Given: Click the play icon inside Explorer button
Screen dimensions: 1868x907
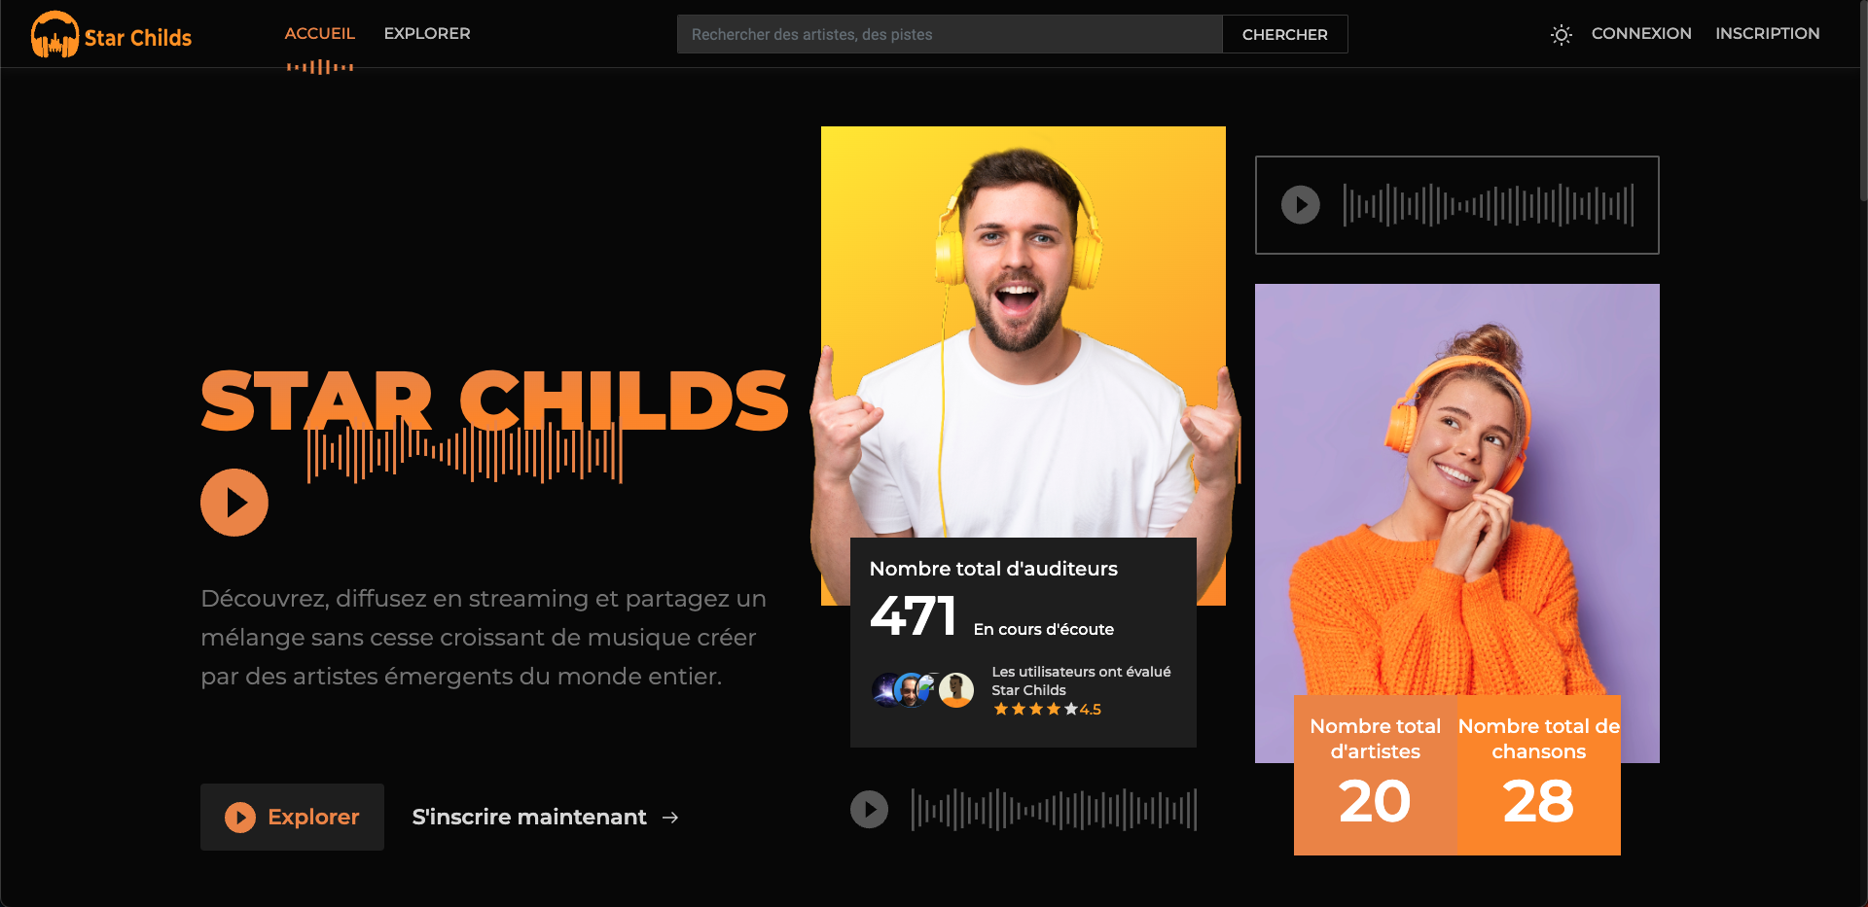Looking at the screenshot, I should (x=240, y=818).
